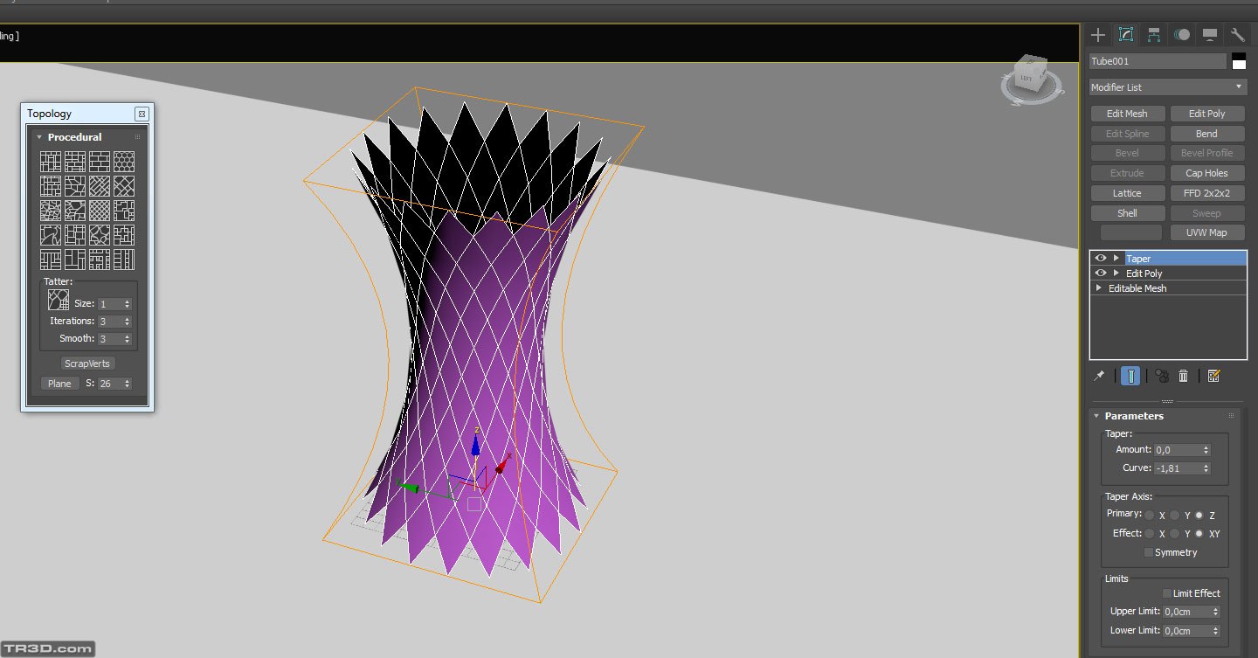
Task: Toggle Show End Result button
Action: tap(1130, 376)
